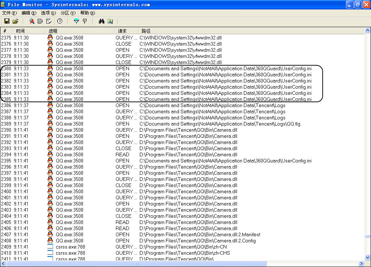Select CLOSE request in row 2404
This screenshot has width=371, height=267.
(x=123, y=216)
